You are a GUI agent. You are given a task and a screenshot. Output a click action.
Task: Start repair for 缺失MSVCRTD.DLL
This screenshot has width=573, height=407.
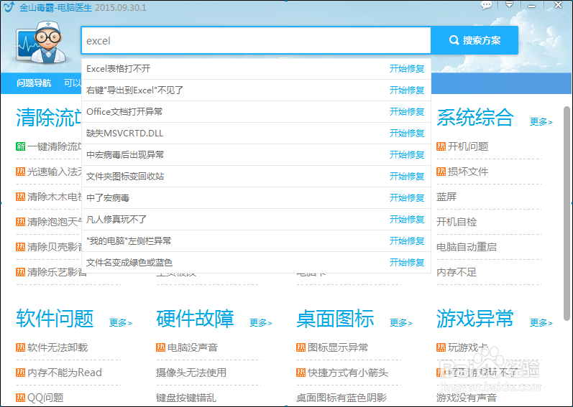point(407,133)
